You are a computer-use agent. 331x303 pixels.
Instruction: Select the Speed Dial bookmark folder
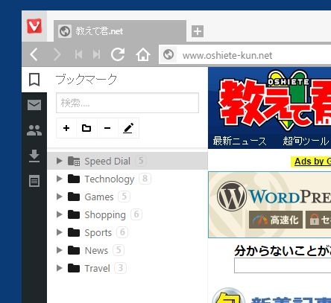click(x=127, y=161)
